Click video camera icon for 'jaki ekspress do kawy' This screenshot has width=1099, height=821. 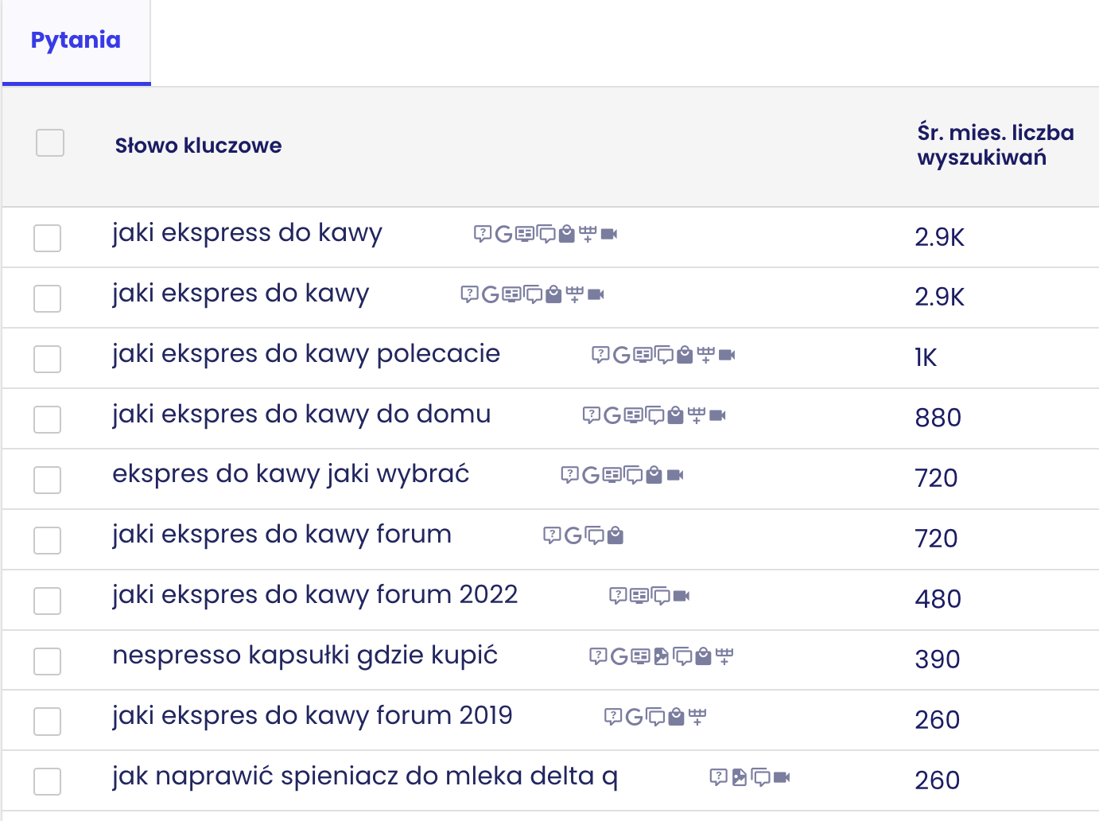[x=609, y=234]
